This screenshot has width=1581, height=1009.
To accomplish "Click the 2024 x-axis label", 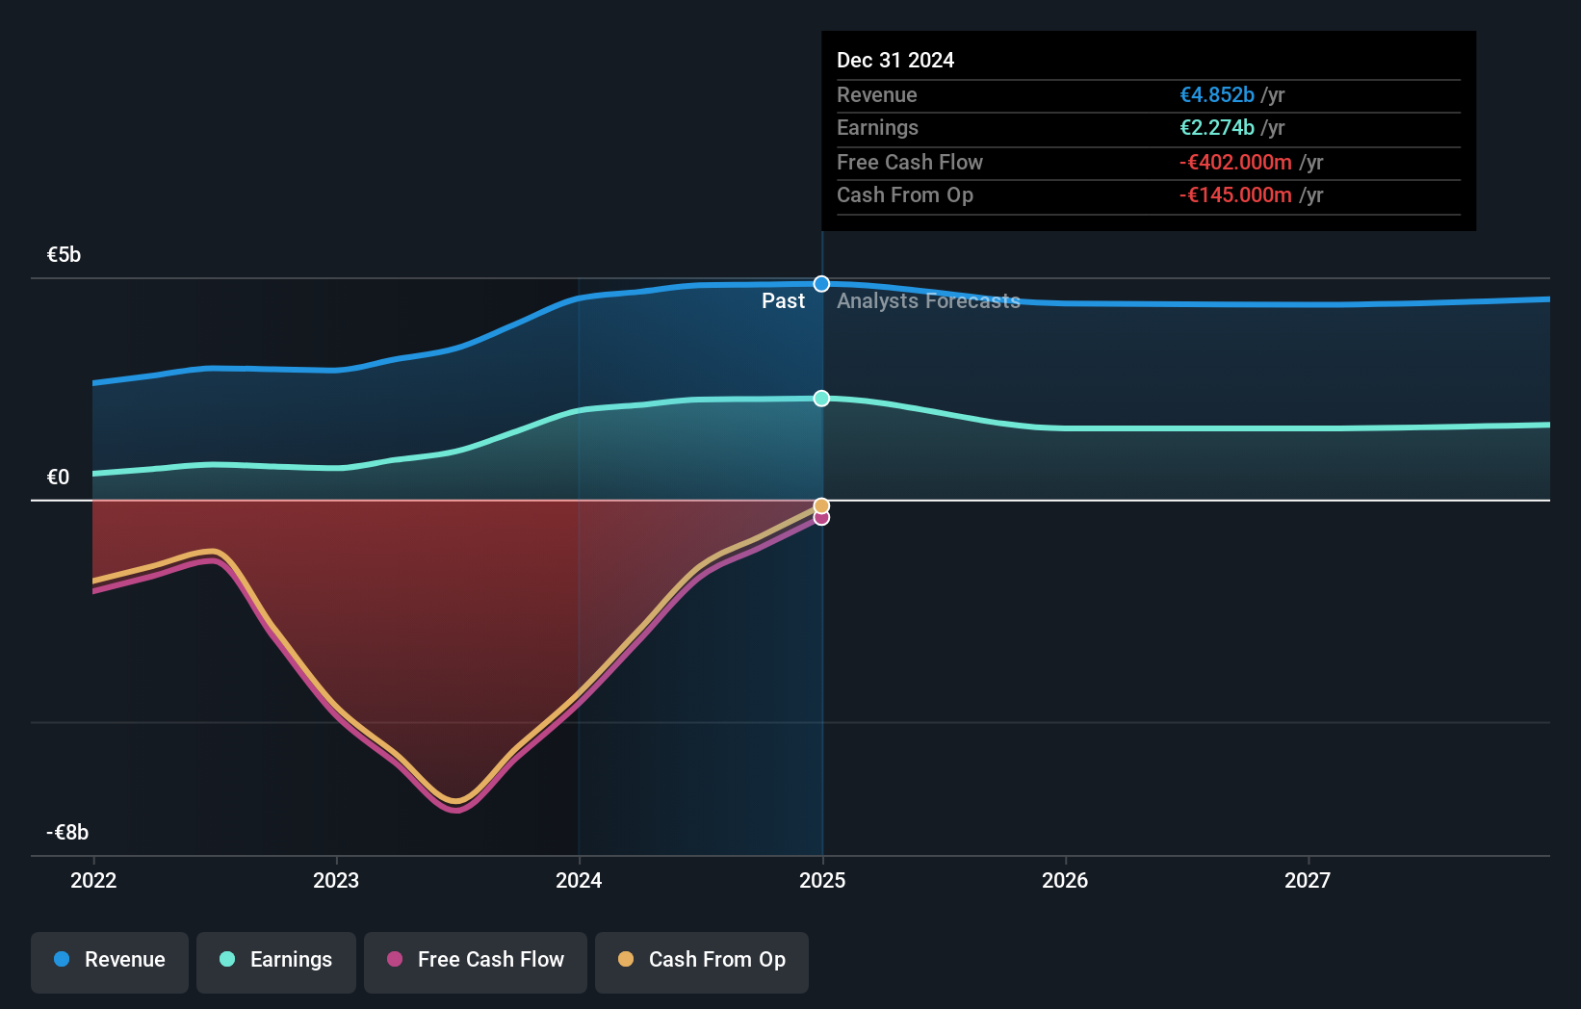I will [x=579, y=880].
